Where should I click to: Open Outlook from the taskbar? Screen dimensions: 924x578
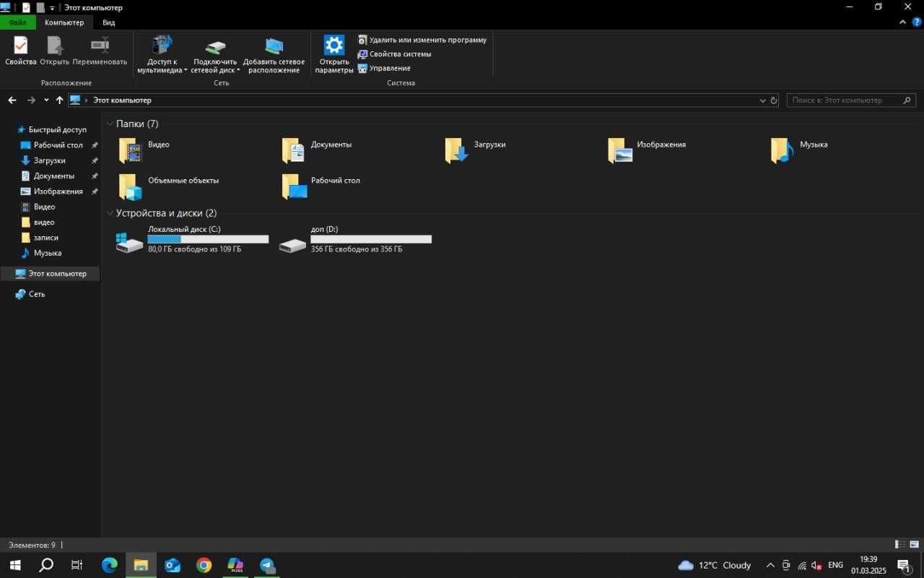(173, 565)
